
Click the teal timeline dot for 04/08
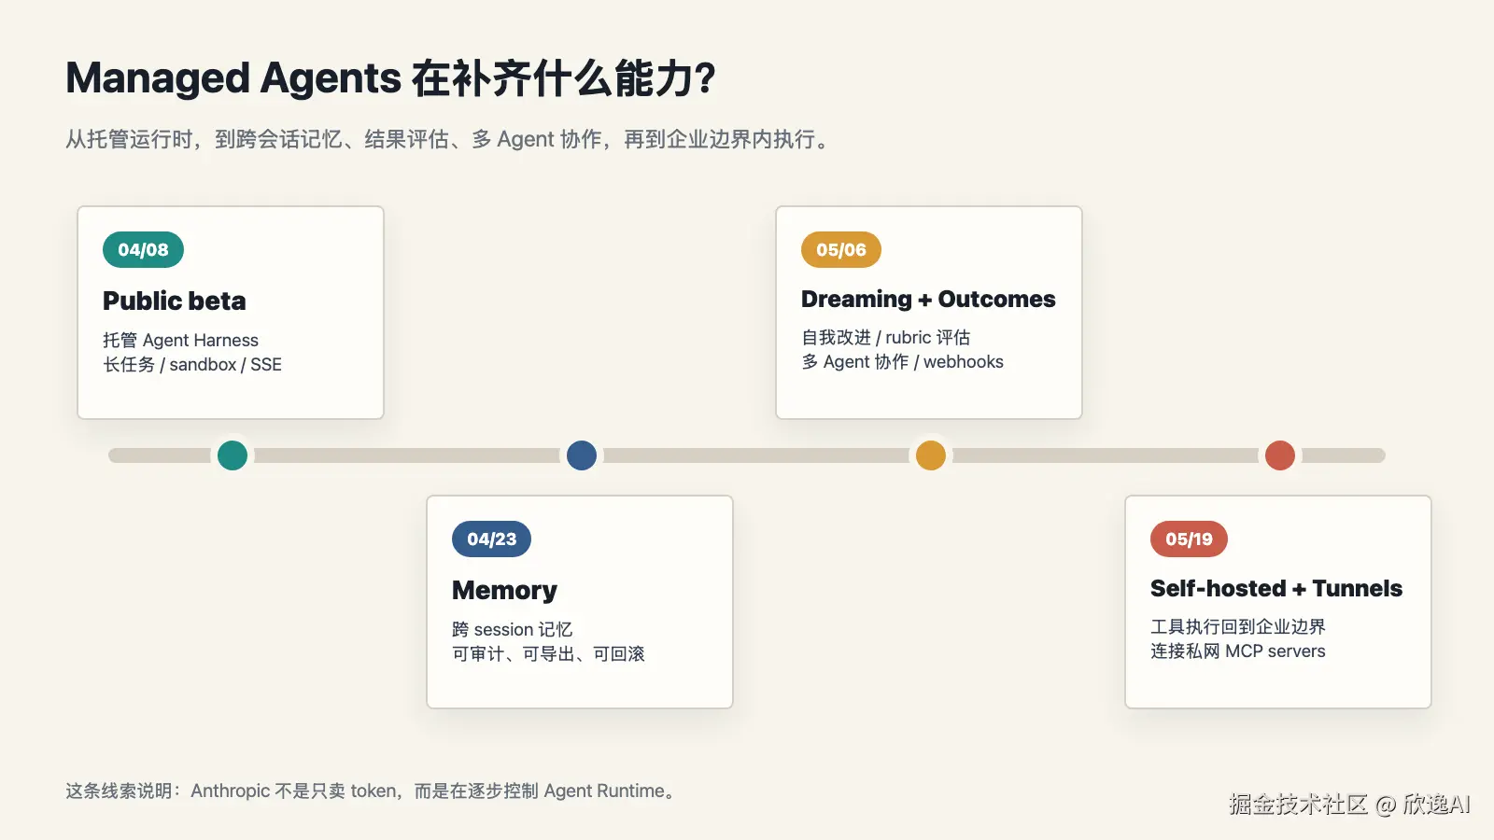233,455
